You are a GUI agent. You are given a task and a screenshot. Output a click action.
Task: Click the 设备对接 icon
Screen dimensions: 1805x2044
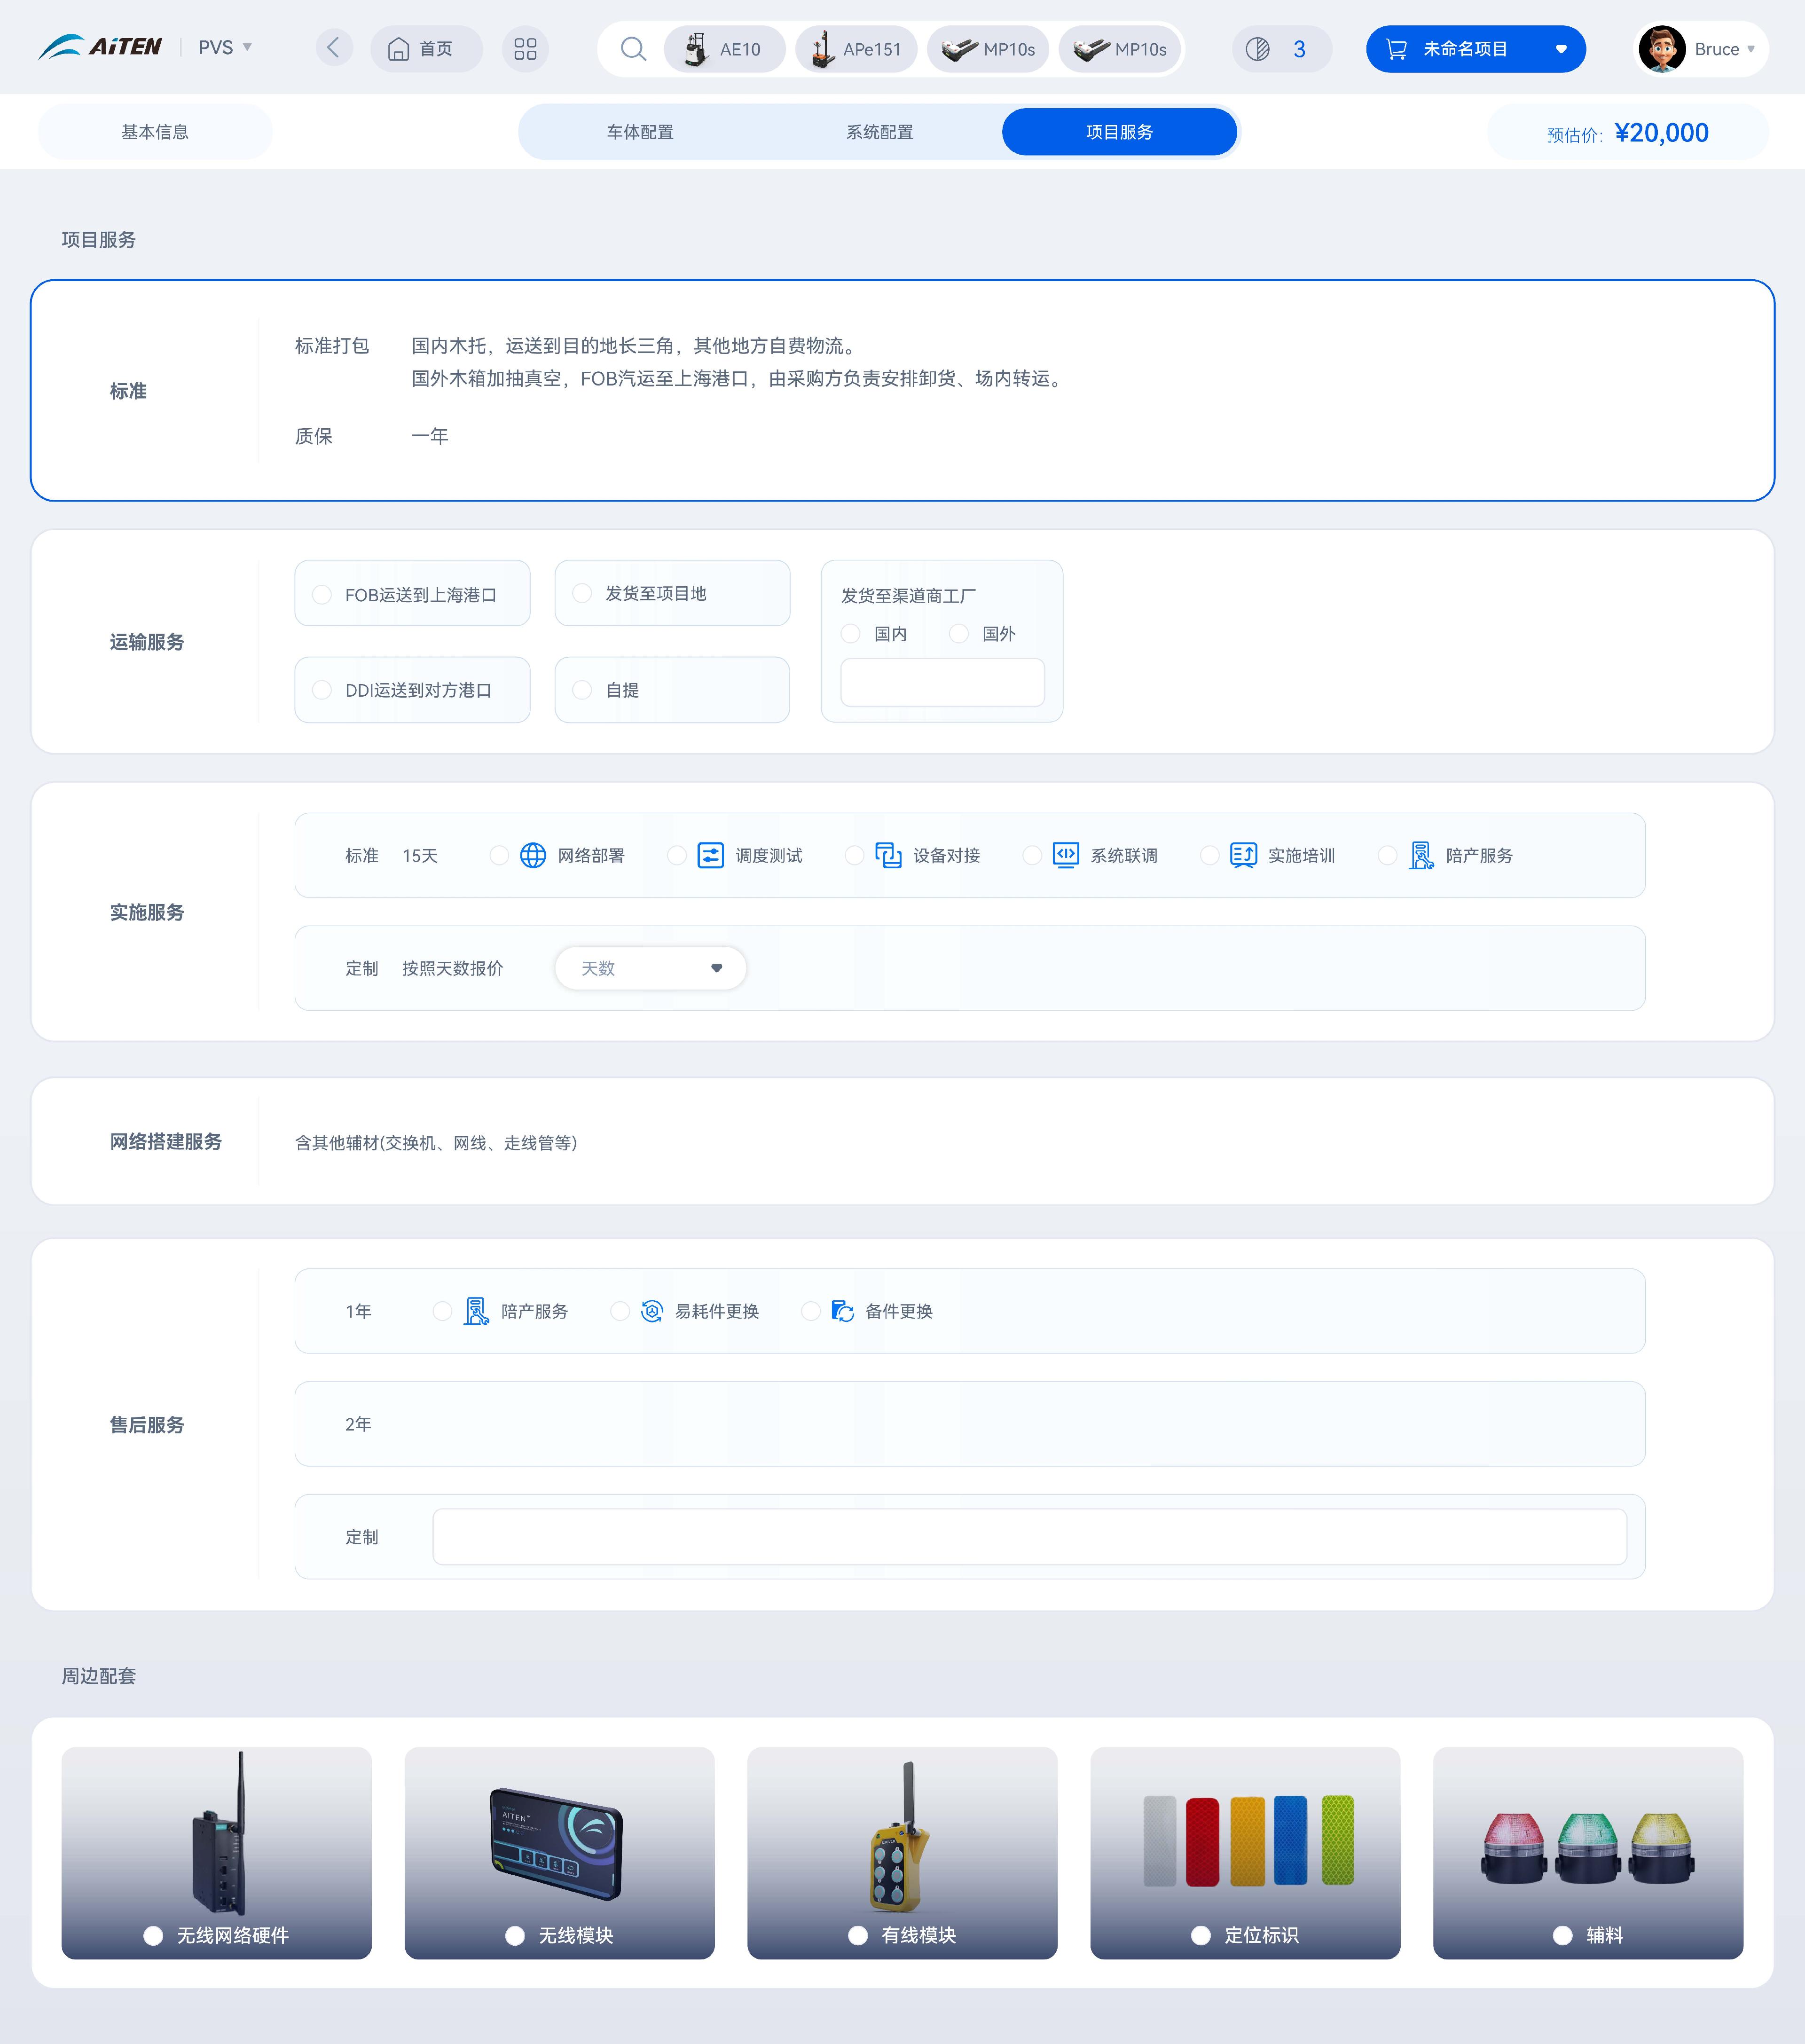coord(888,856)
